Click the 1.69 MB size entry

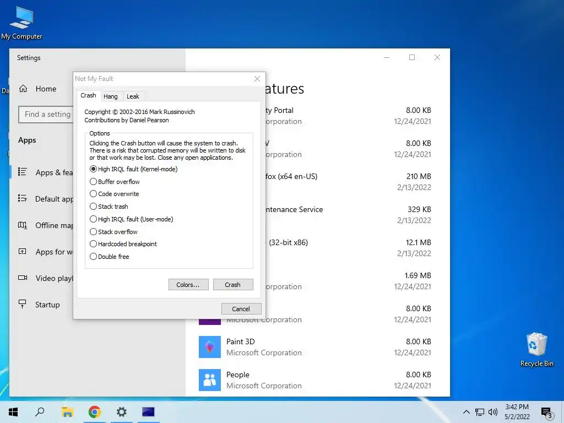(x=417, y=275)
